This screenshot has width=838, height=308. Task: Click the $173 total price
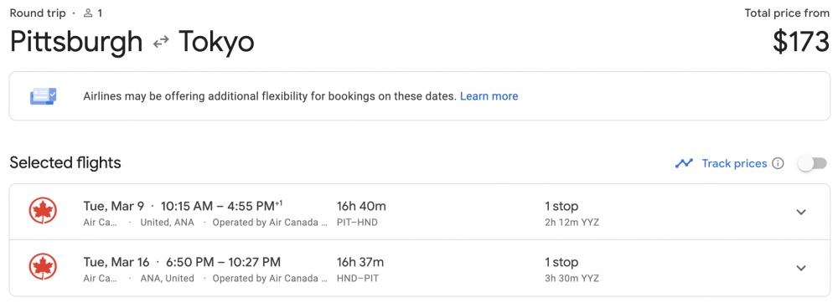pos(801,42)
